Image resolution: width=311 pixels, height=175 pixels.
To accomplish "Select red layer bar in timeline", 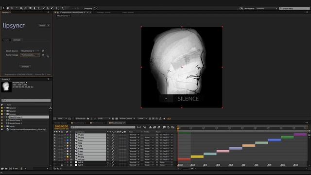I will [184, 159].
